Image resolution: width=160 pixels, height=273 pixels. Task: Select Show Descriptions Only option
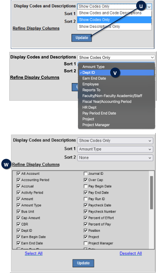(114, 26)
